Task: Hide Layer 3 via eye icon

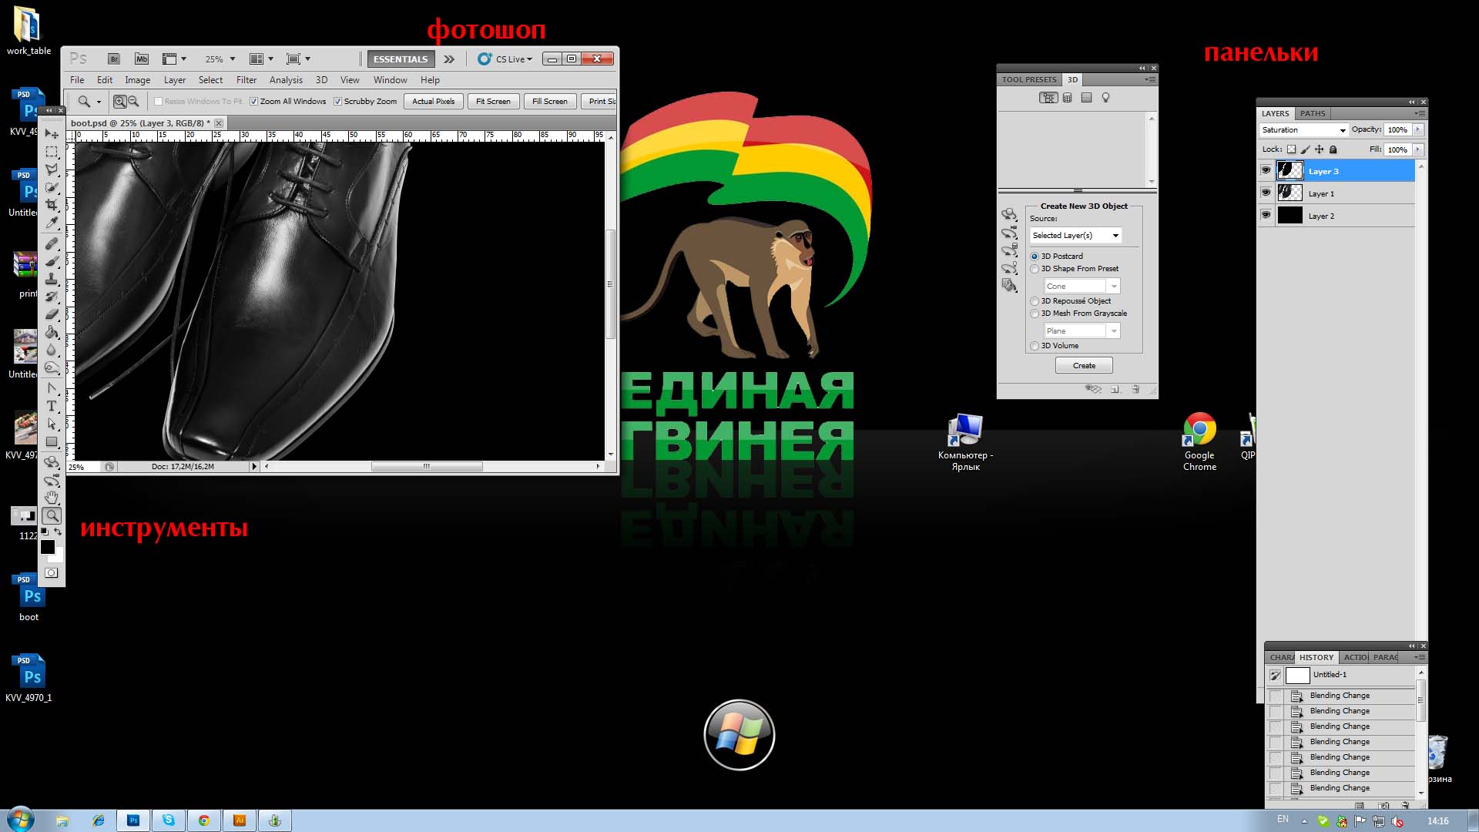Action: 1266,170
